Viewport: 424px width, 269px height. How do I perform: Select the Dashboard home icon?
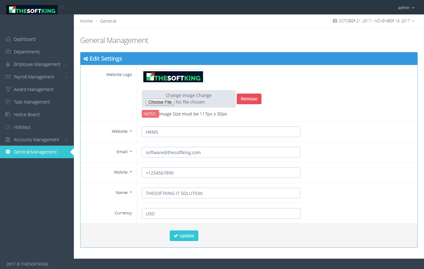8,39
